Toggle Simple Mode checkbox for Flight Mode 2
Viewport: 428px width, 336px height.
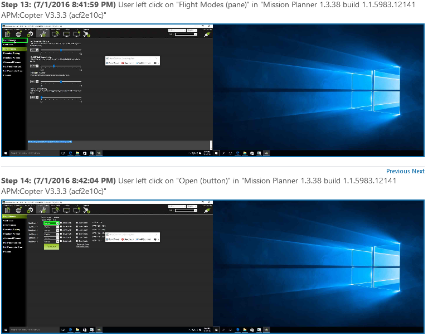61,227
